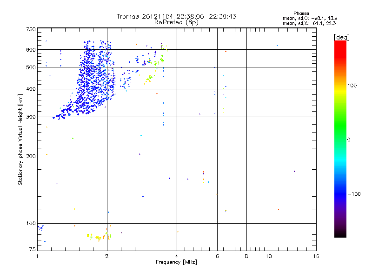This screenshot has height=279, width=372.
Task: Click the x-axis tick label '2'
Action: (x=107, y=256)
